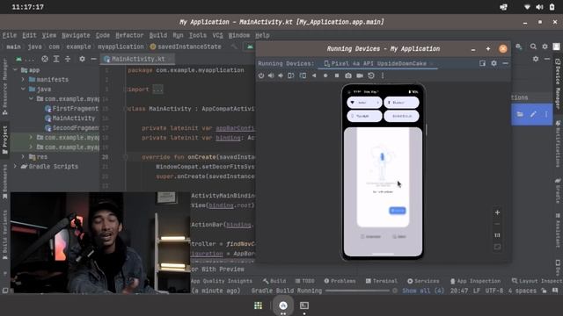
Task: Expand Gradle Scripts node
Action: point(15,166)
